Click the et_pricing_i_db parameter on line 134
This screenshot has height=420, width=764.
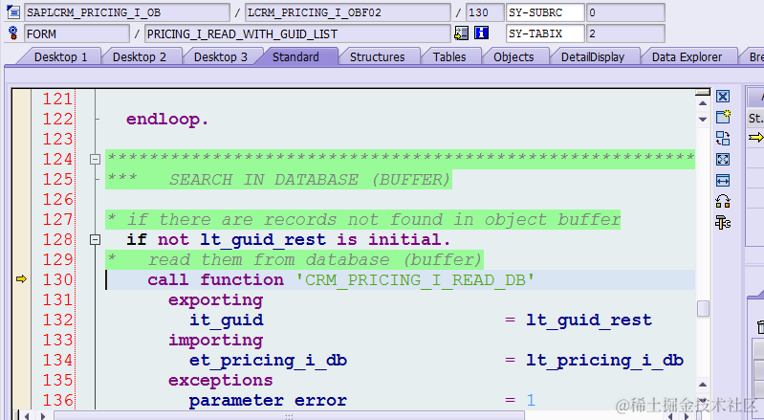(x=269, y=360)
